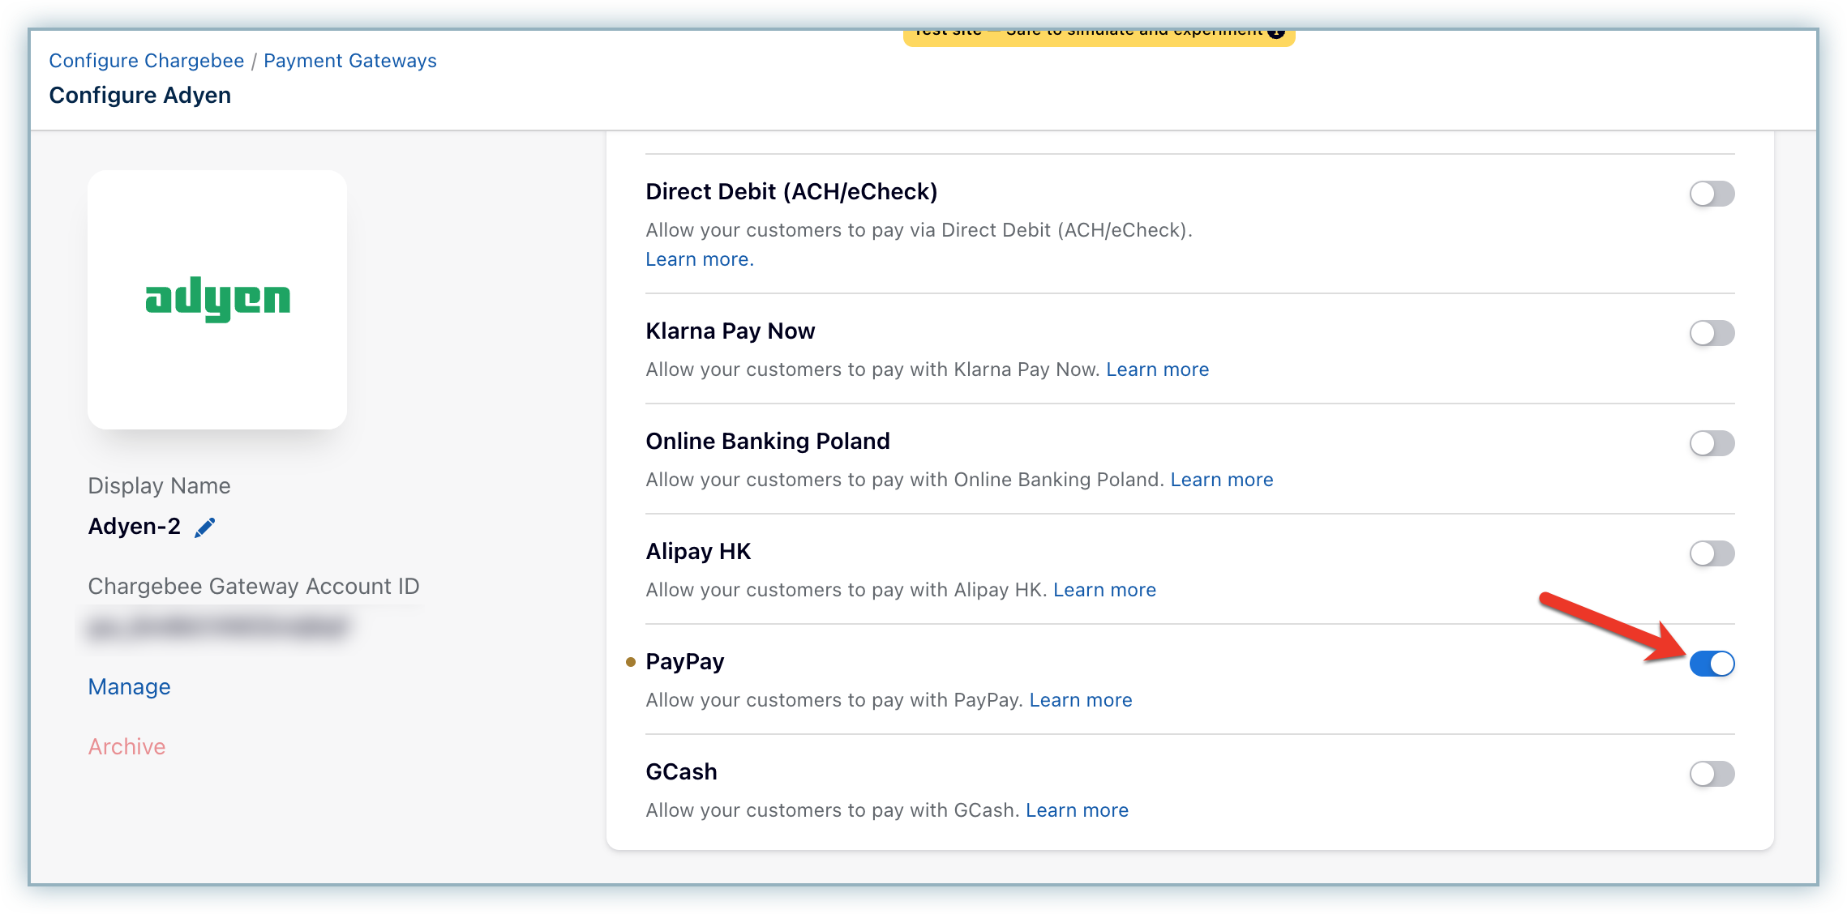Click the blurred gateway account ID value
Viewport: 1847px width, 914px height.
pyautogui.click(x=217, y=627)
